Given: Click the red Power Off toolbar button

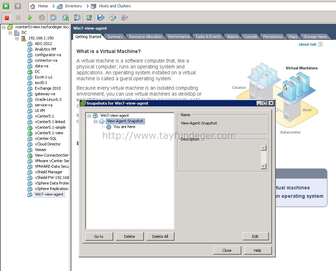Looking at the screenshot, I should [7, 17].
